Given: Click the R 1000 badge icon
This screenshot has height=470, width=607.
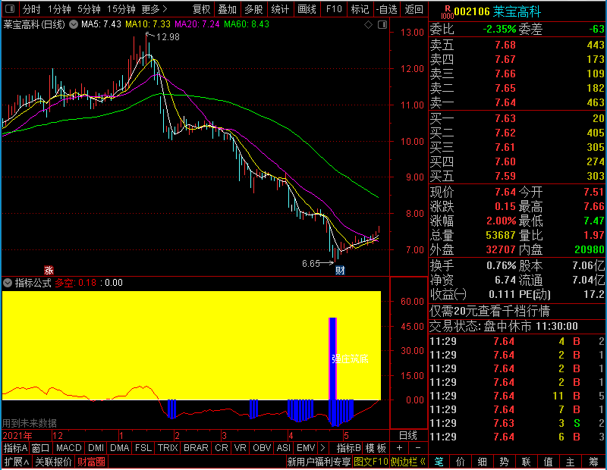Looking at the screenshot, I should [447, 12].
